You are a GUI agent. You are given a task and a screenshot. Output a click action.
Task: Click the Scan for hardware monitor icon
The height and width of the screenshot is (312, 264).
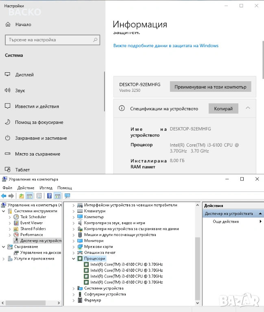67,196
